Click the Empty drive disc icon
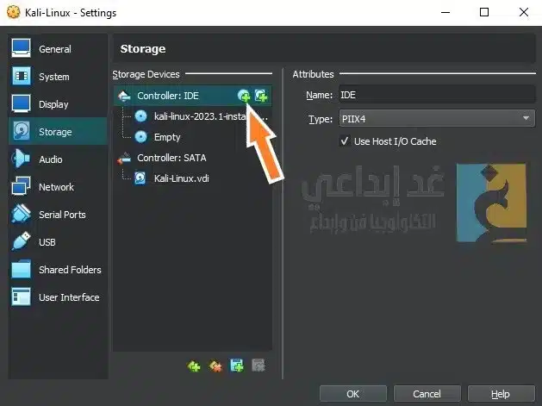The width and height of the screenshot is (542, 406). [140, 137]
